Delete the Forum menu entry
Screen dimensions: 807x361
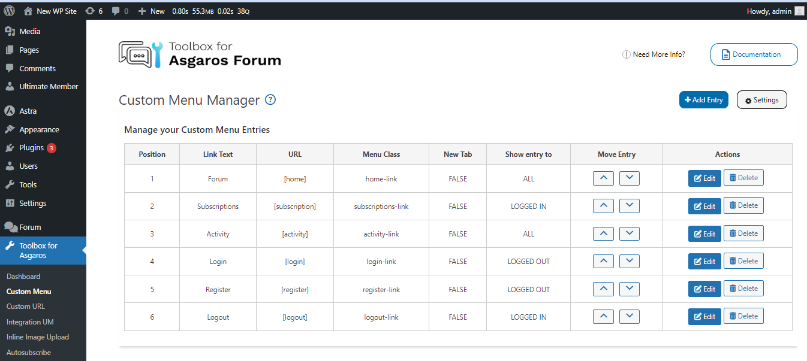point(743,178)
